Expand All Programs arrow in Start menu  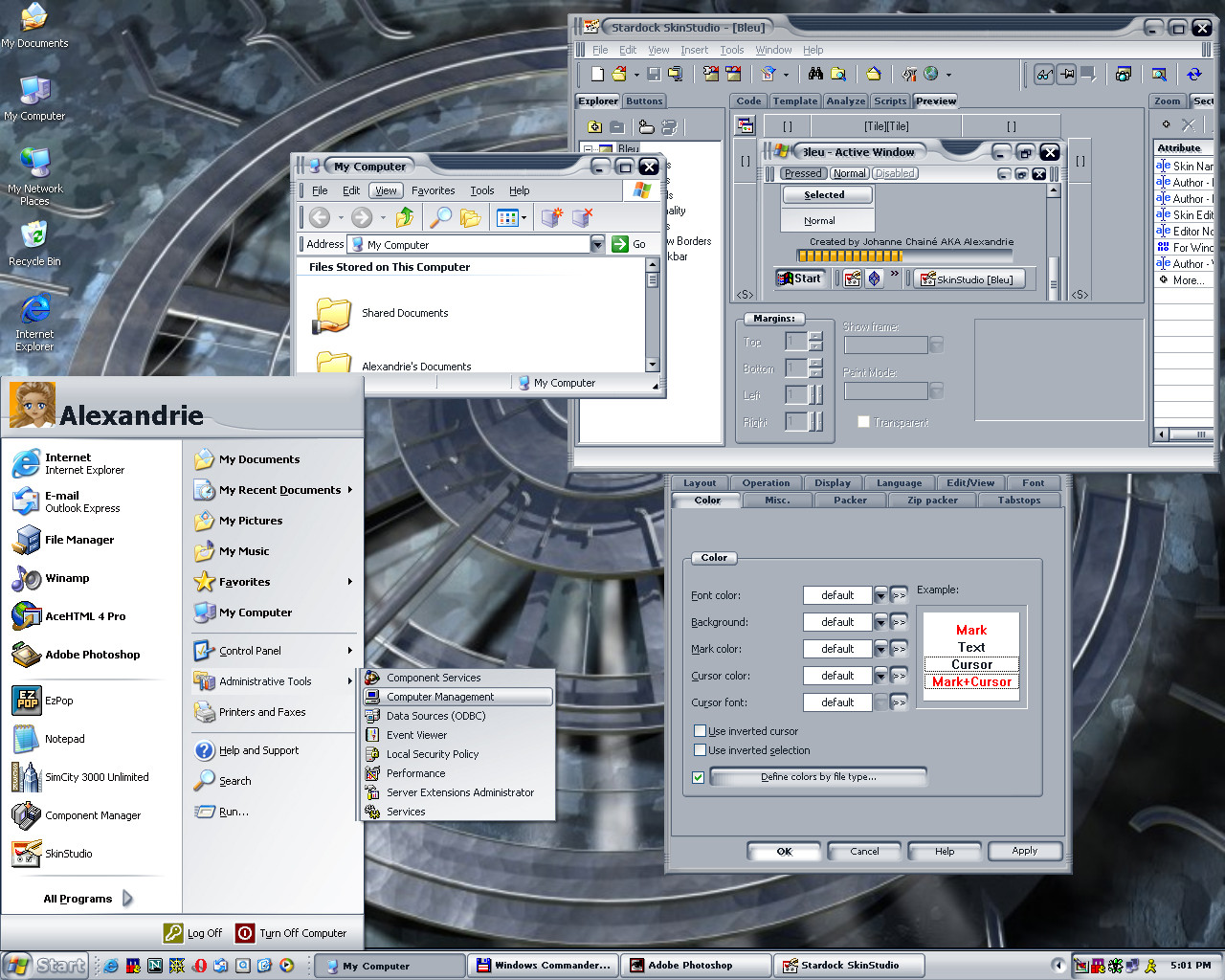click(128, 899)
